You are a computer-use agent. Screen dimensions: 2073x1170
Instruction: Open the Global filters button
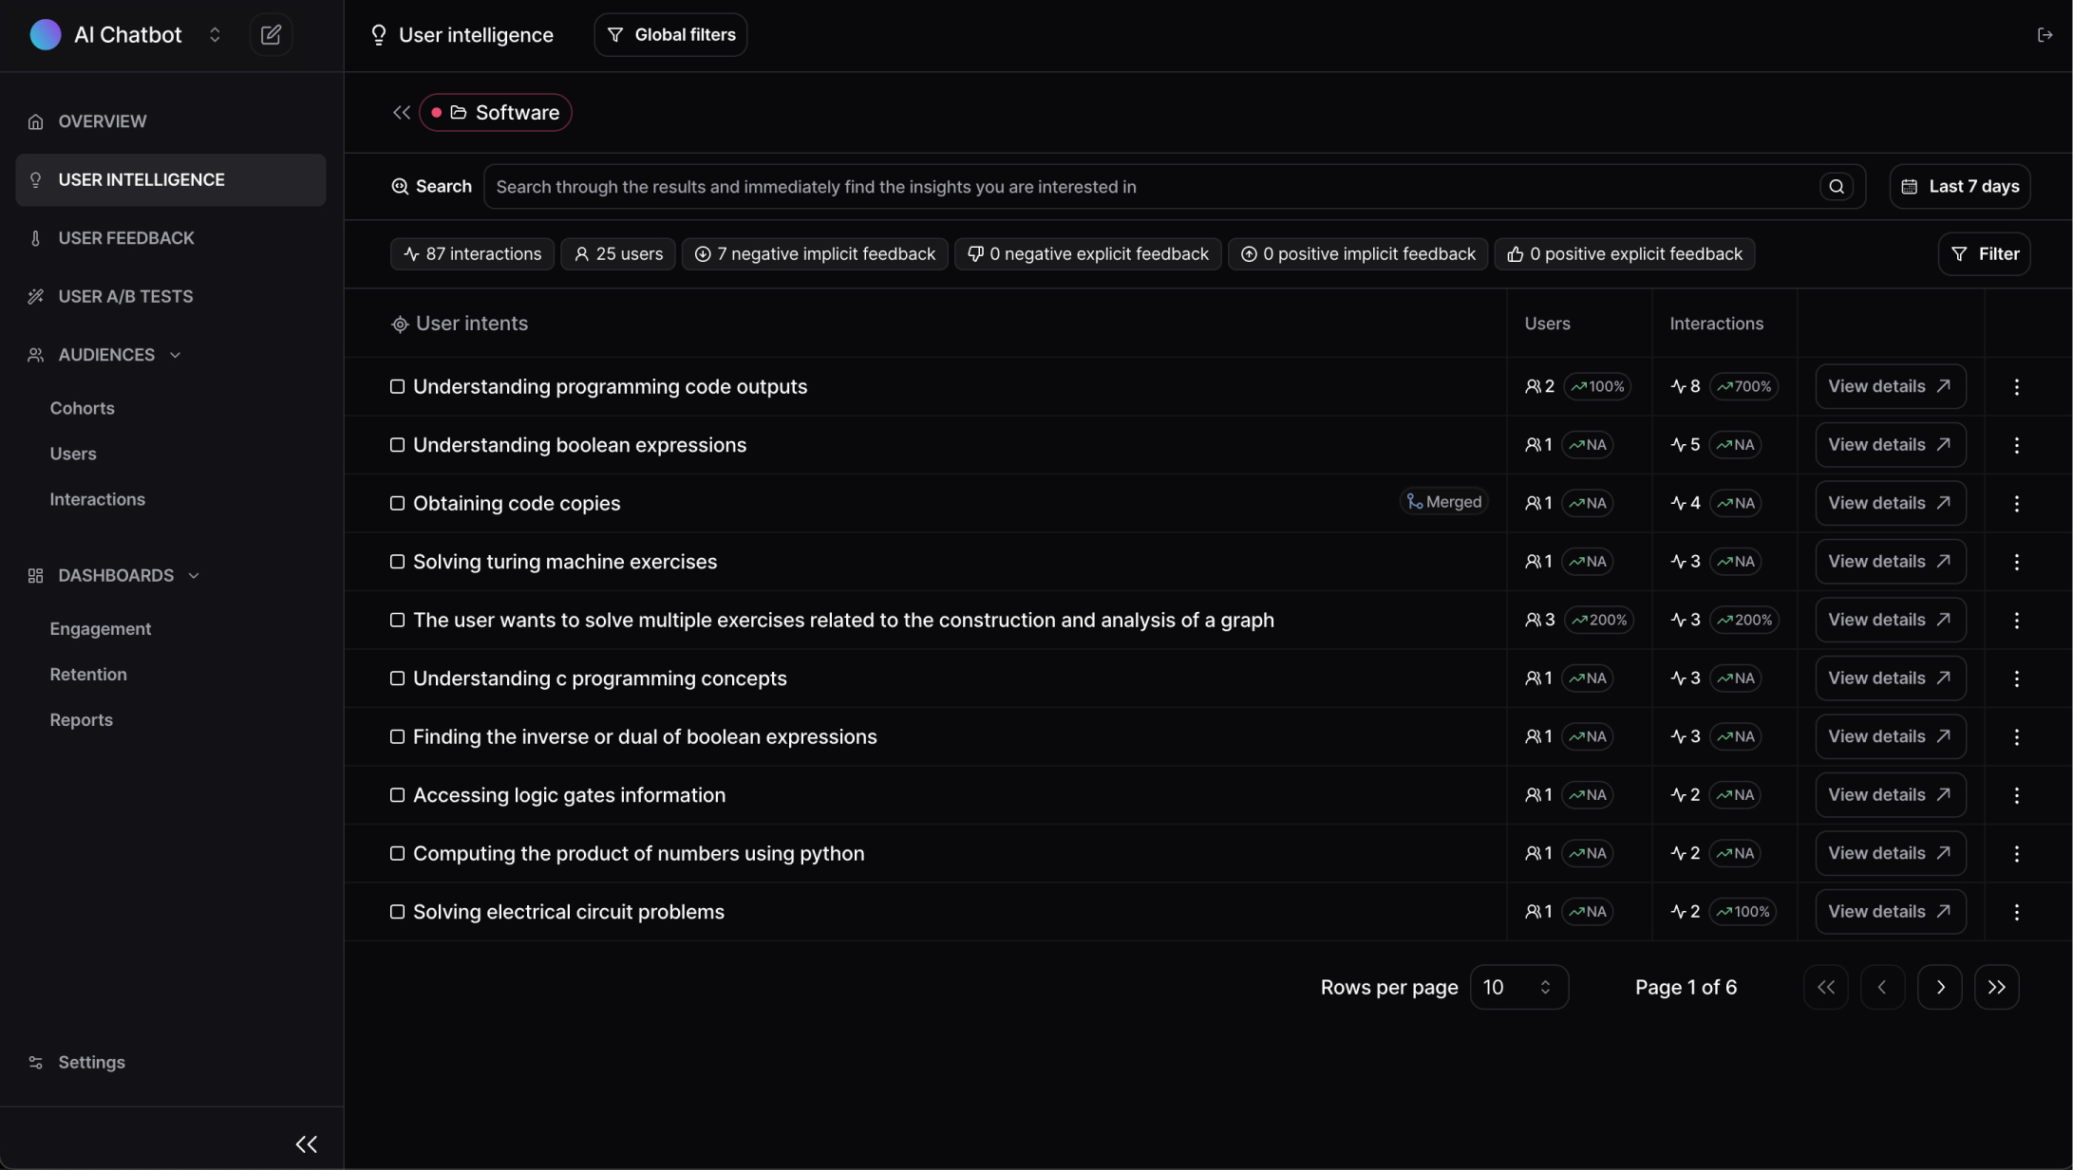pos(670,35)
